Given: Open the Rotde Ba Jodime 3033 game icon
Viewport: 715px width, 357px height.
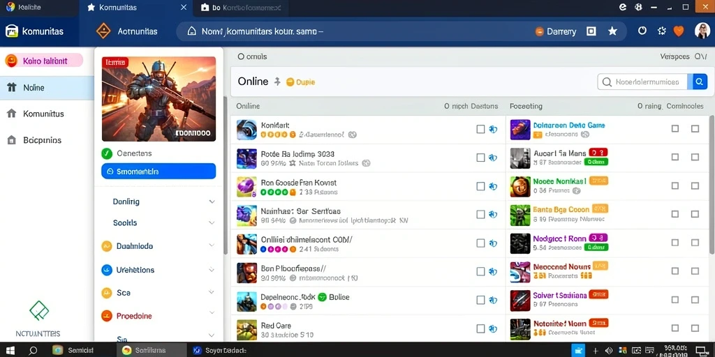Looking at the screenshot, I should [x=246, y=158].
